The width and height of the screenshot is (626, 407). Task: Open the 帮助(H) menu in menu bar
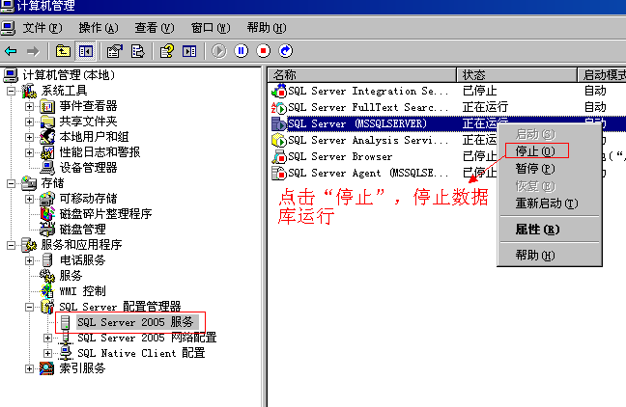(x=267, y=28)
